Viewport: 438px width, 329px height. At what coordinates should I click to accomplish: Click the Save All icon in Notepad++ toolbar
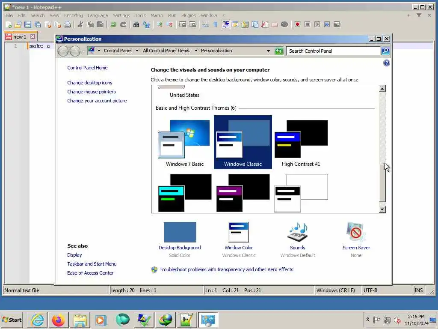pyautogui.click(x=38, y=24)
